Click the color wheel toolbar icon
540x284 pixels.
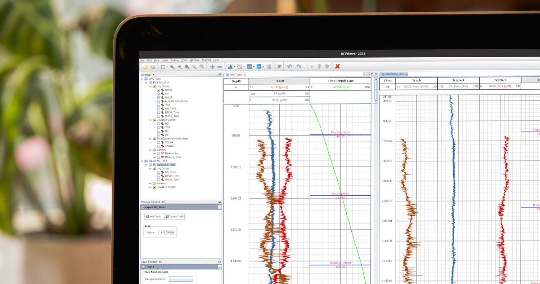pos(327,67)
